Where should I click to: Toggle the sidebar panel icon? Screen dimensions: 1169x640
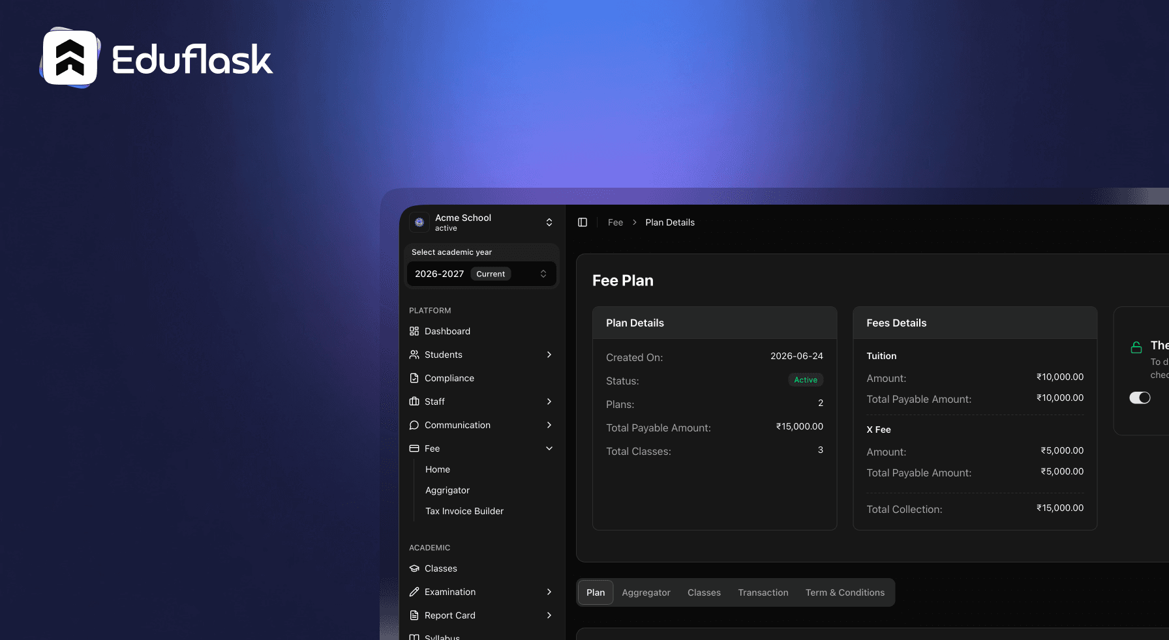(x=583, y=222)
